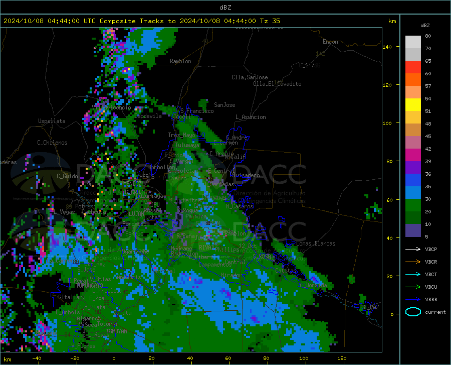Click the 'Clla.SanJose' map label

[x=250, y=77]
